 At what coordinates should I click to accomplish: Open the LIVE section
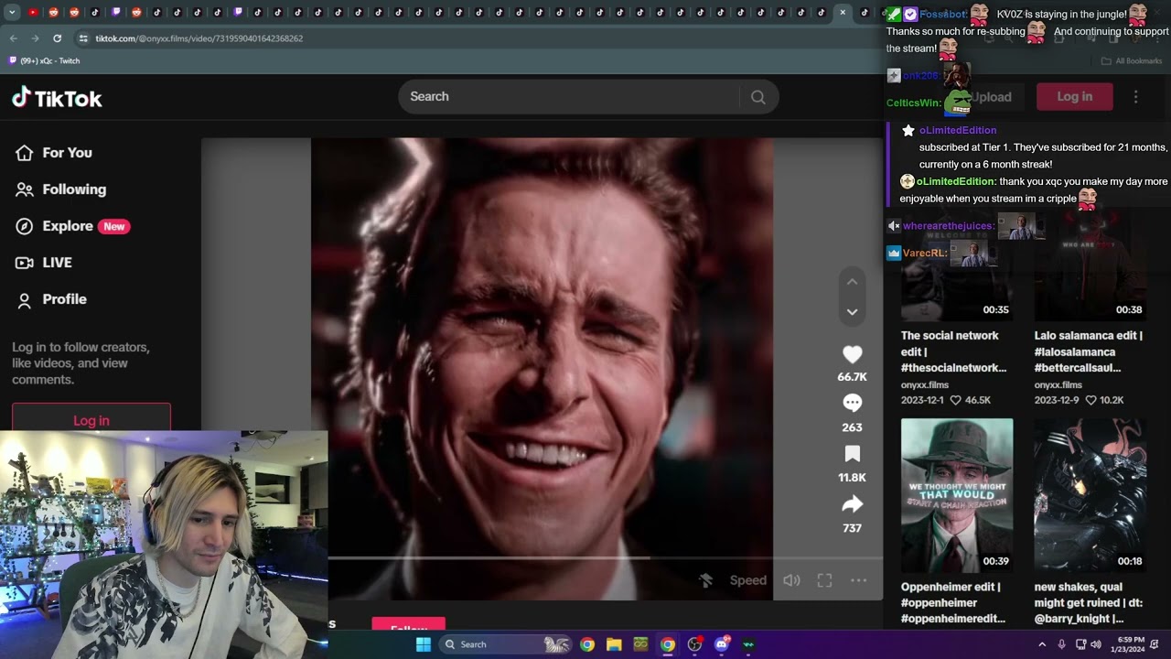[x=44, y=263]
